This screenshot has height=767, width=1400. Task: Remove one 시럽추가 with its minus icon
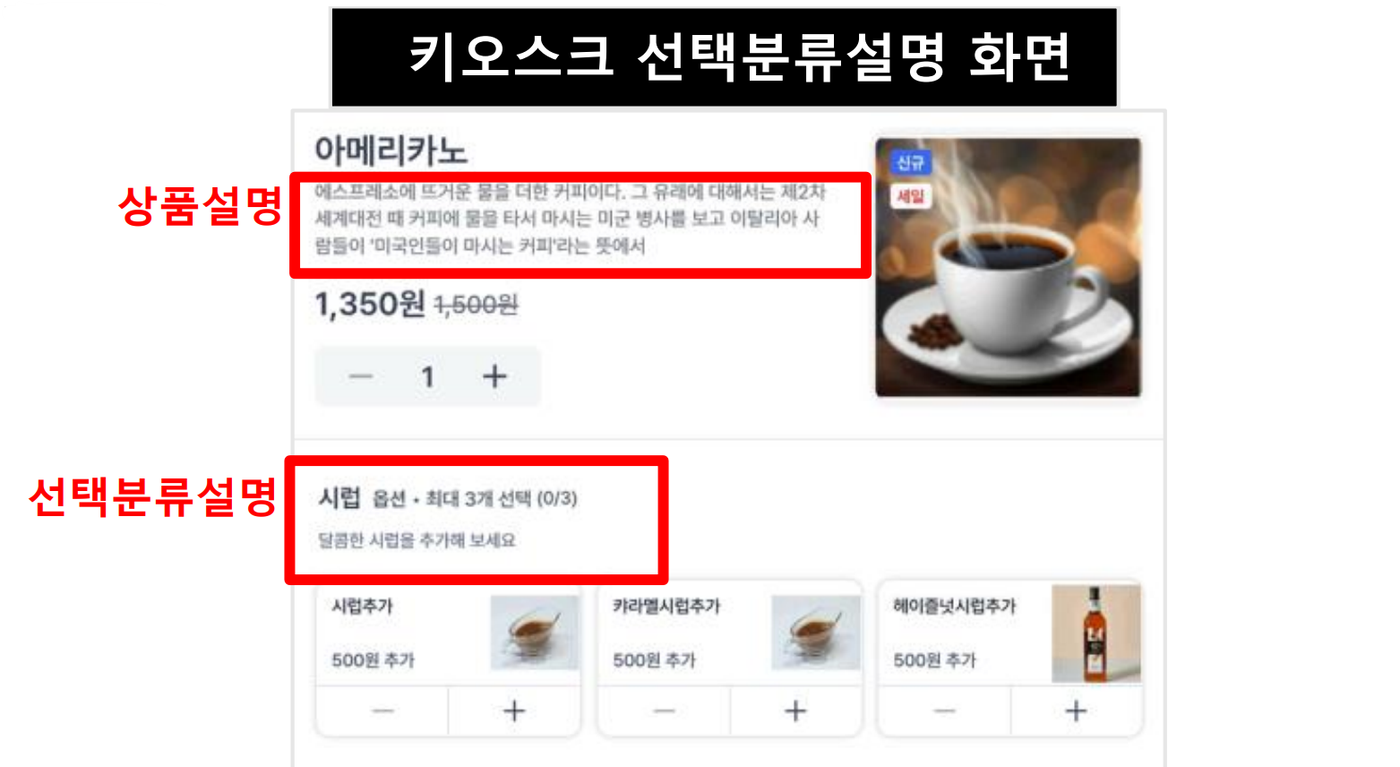tap(383, 711)
